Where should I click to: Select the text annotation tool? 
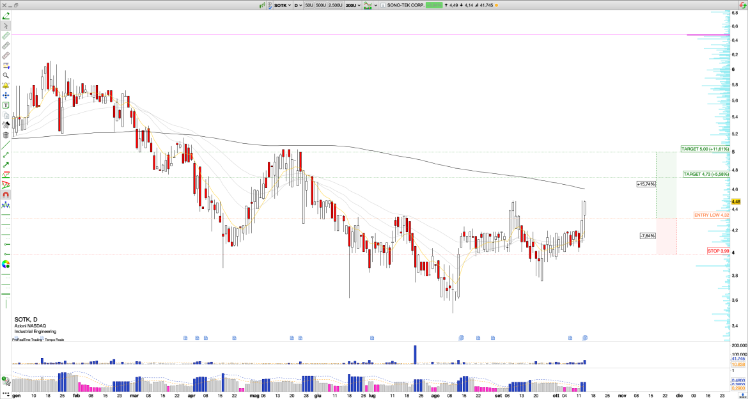(x=6, y=104)
